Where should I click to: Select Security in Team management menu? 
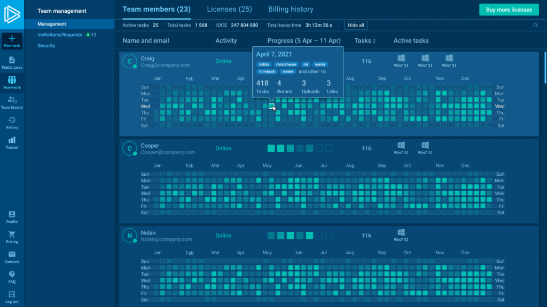(46, 46)
